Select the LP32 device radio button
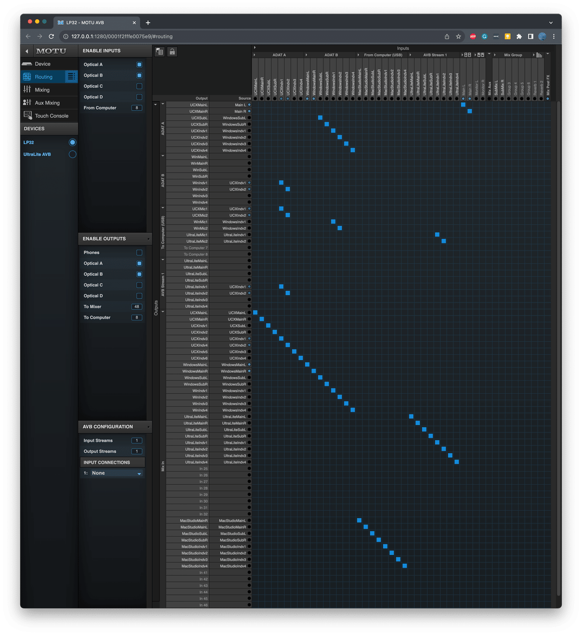Image resolution: width=582 pixels, height=635 pixels. (x=72, y=142)
